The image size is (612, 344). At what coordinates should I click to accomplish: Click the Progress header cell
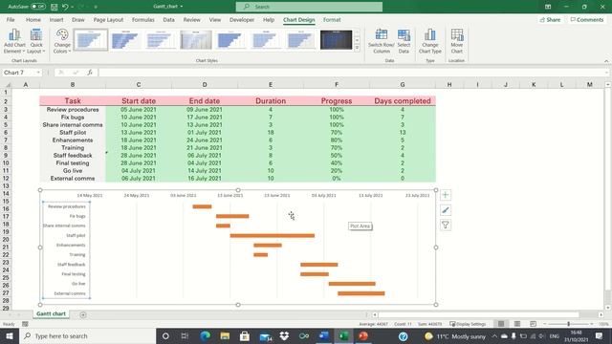coord(337,101)
